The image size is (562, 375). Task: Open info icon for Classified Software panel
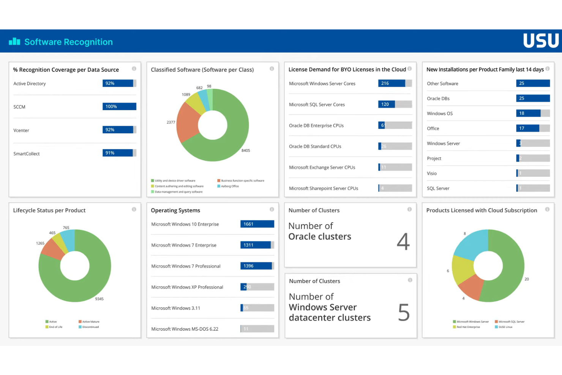click(x=272, y=69)
